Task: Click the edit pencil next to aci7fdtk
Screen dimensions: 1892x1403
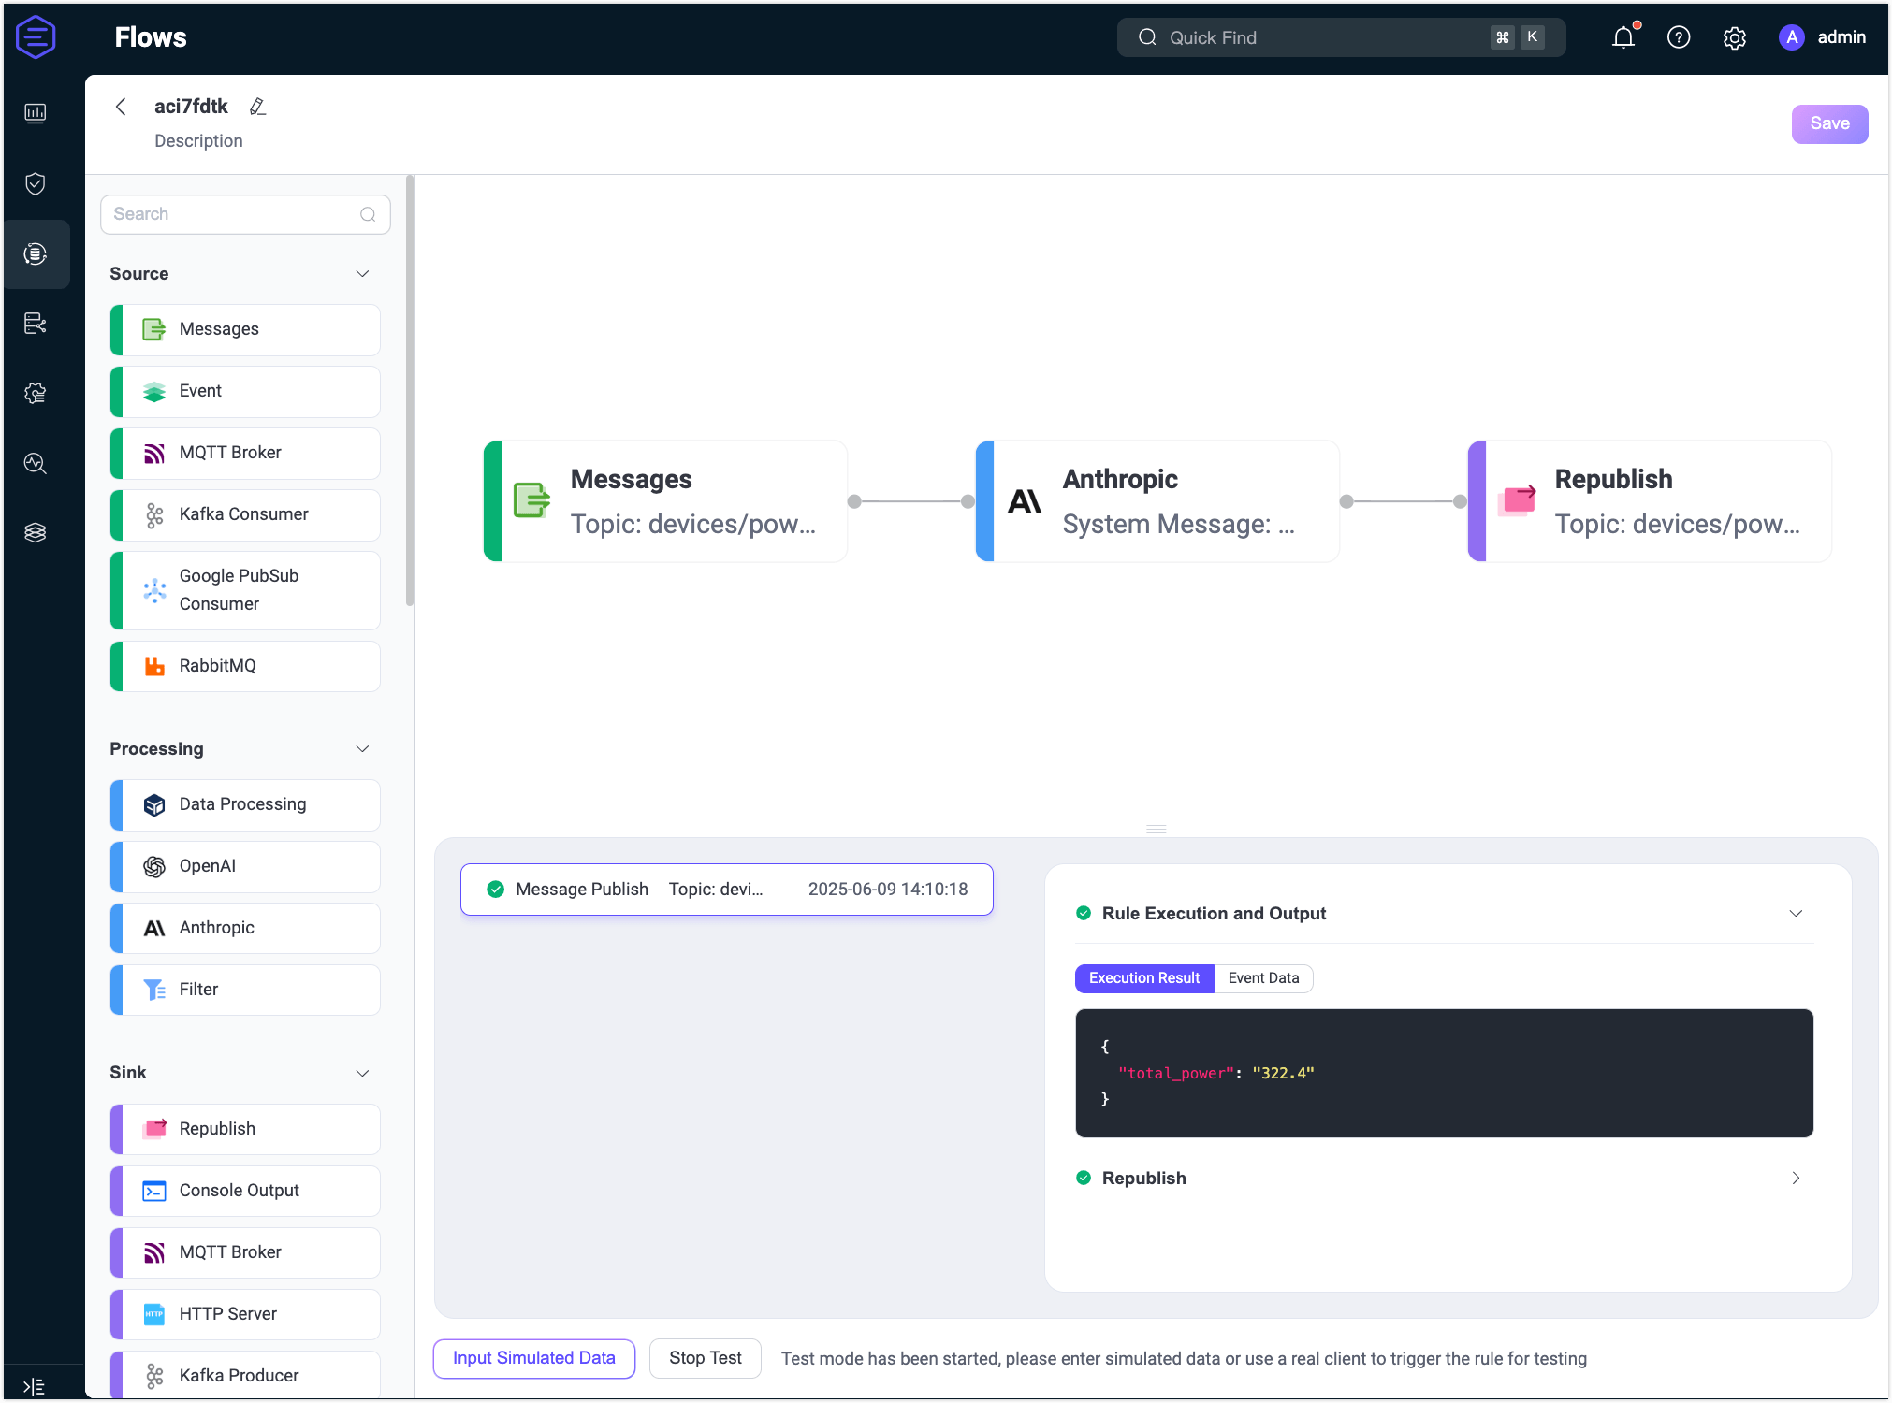Action: (258, 107)
